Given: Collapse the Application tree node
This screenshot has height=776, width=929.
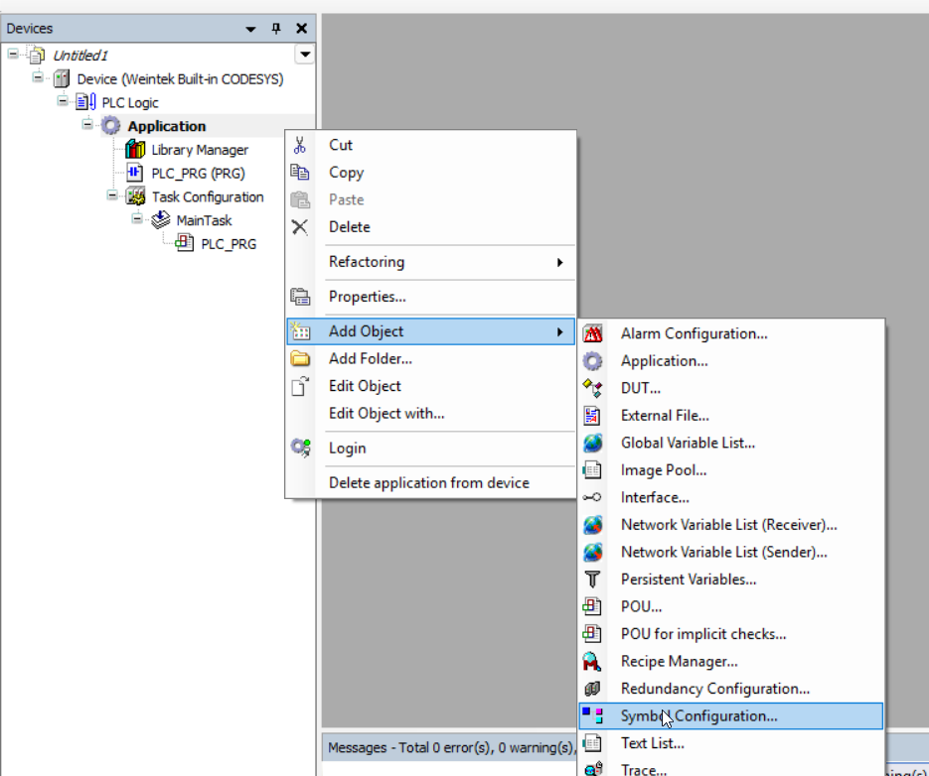Looking at the screenshot, I should point(87,126).
